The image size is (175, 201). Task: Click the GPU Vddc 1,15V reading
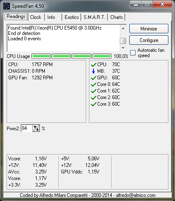80,172
